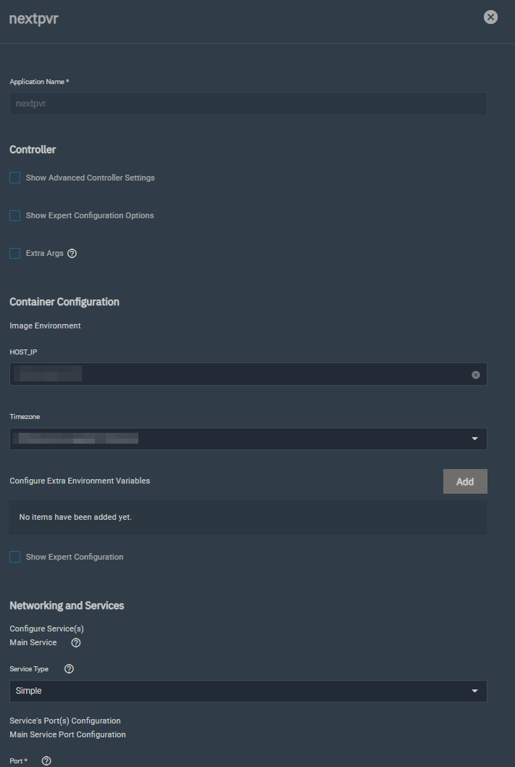
Task: Click into the Application Name field
Action: 248,104
